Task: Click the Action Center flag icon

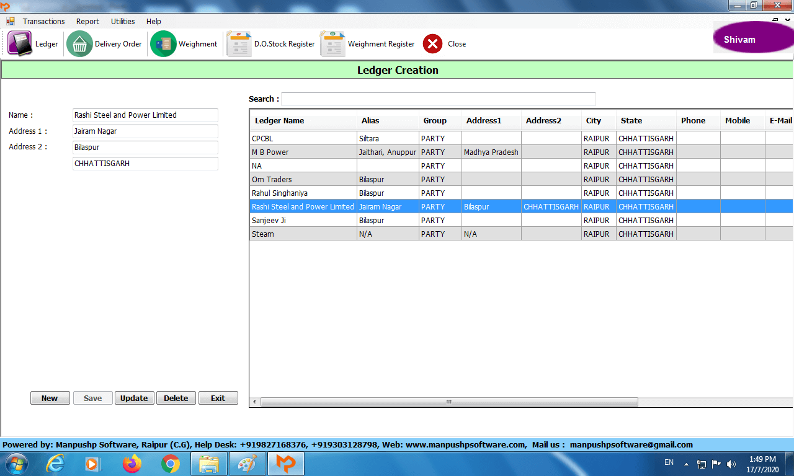Action: [716, 464]
